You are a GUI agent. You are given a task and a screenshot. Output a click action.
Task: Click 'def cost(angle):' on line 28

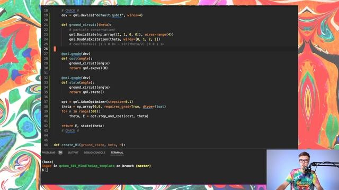point(77,59)
